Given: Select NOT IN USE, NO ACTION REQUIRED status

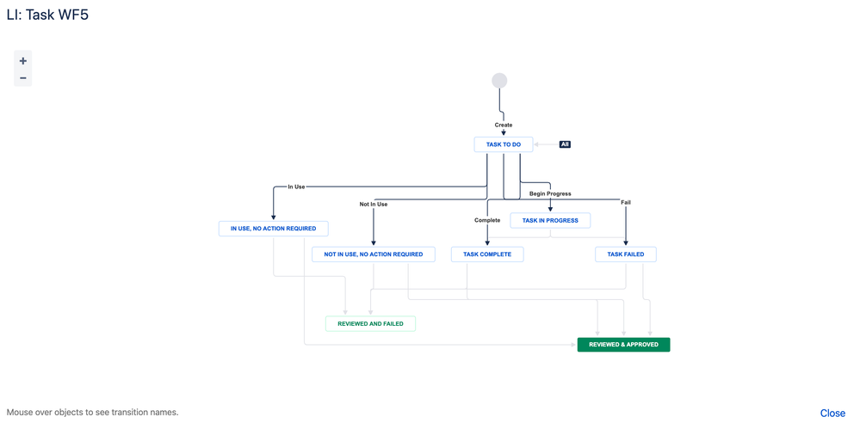Looking at the screenshot, I should pos(374,254).
